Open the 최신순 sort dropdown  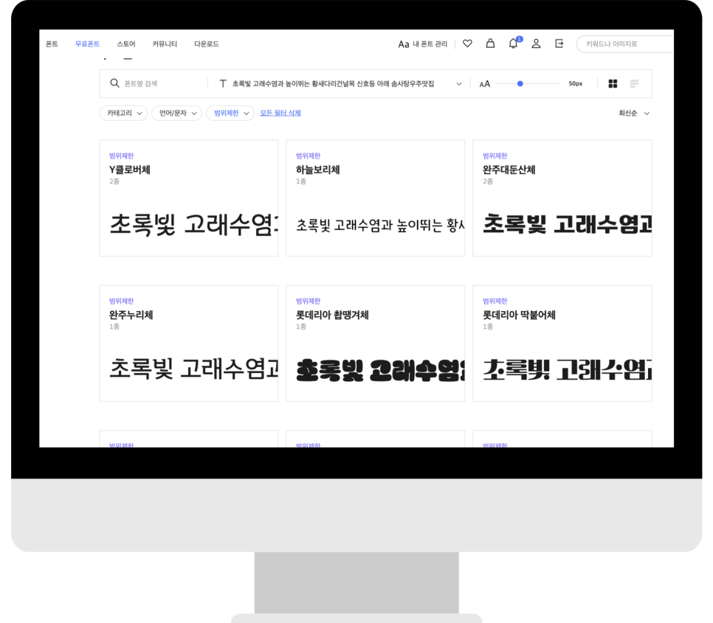point(634,113)
